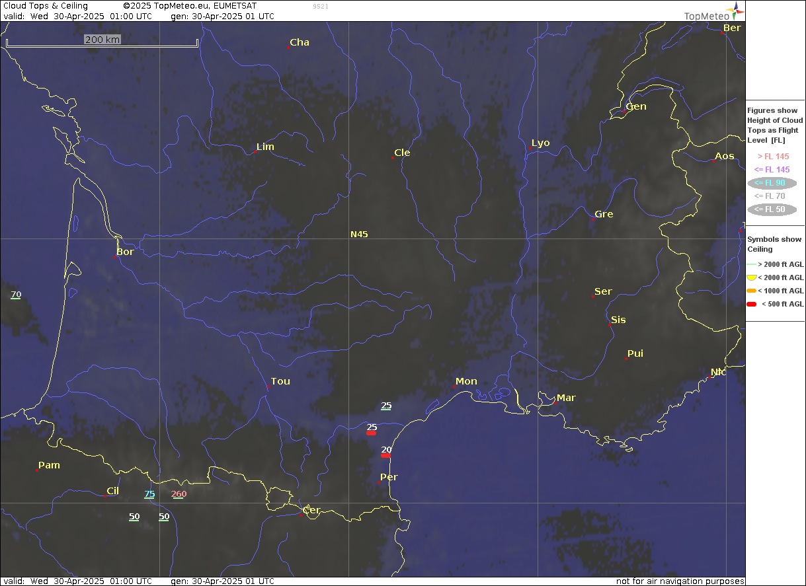This screenshot has height=586, width=806.
Task: Click the Per city label
Action: coord(389,477)
